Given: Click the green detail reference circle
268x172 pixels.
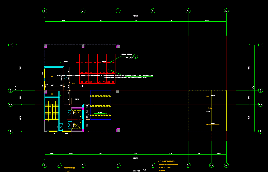Looking at the screenshot, I should tap(136, 56).
